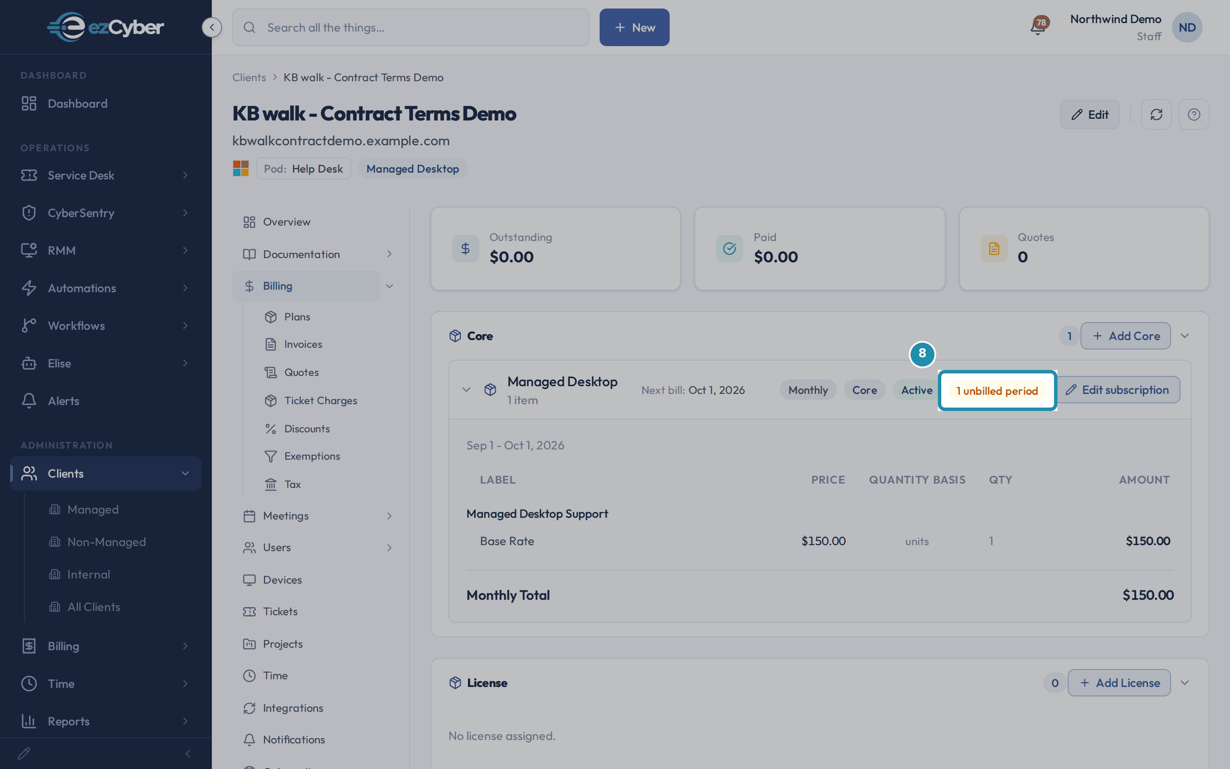Refresh the client page
Screen dimensions: 1230x769
pyautogui.click(x=1156, y=114)
